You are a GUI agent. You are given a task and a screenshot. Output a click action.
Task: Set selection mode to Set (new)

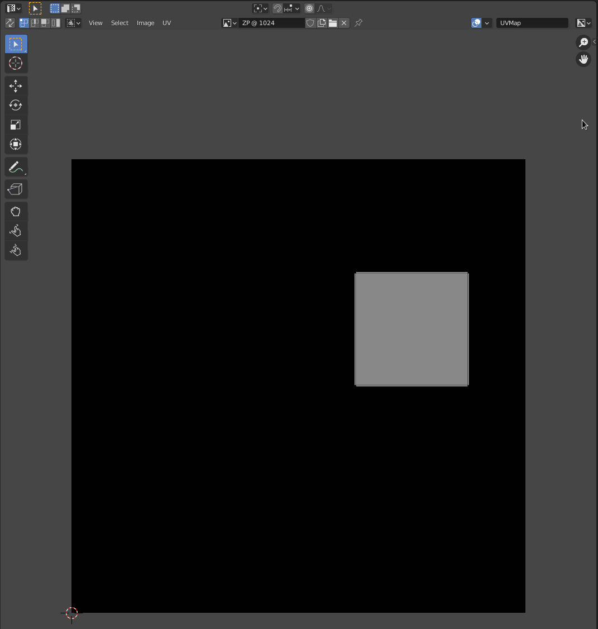point(55,8)
